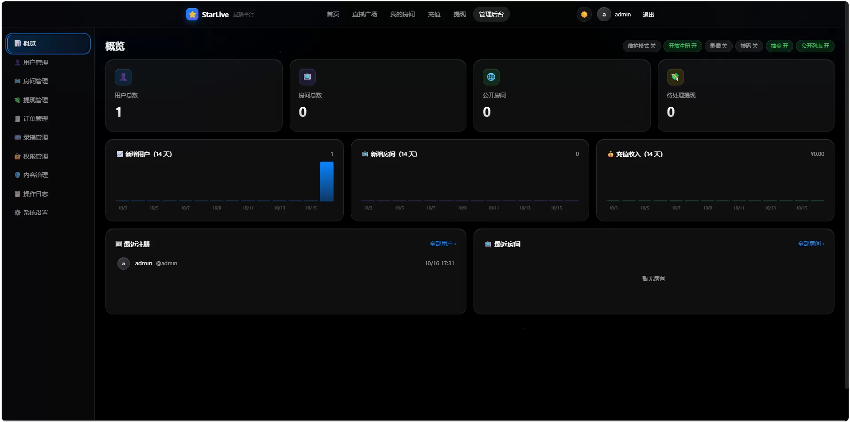Toggle the 维护模式 关 pill
The width and height of the screenshot is (850, 422).
[642, 46]
